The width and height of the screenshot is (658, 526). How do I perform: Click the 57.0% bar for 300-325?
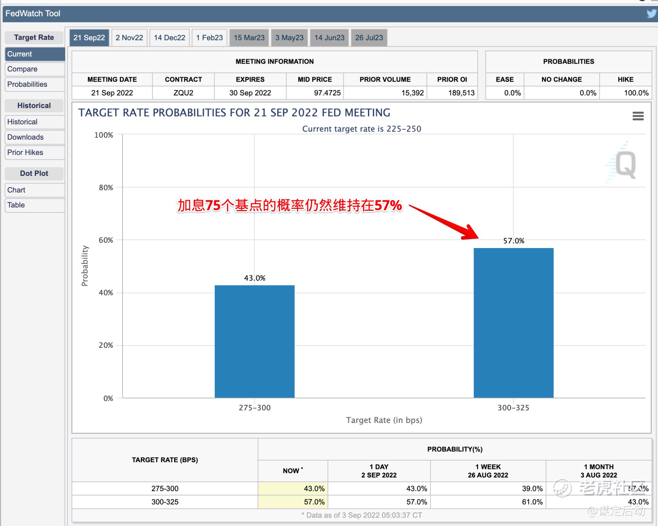click(513, 323)
